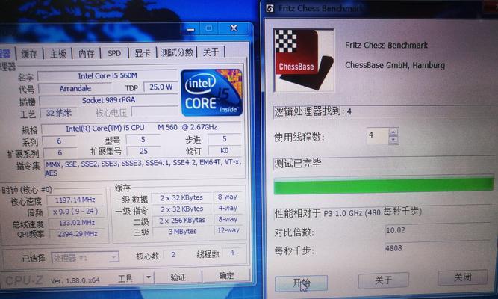498x299 pixels.
Task: Click the L2 cache 2 x 256 KBytes
Action: (x=182, y=220)
